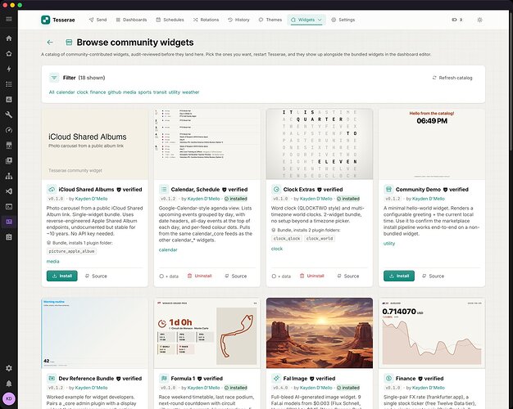Viewport: 513px width, 409px height.
Task: Open the Clock Extras word clock thumbnail
Action: click(x=320, y=144)
